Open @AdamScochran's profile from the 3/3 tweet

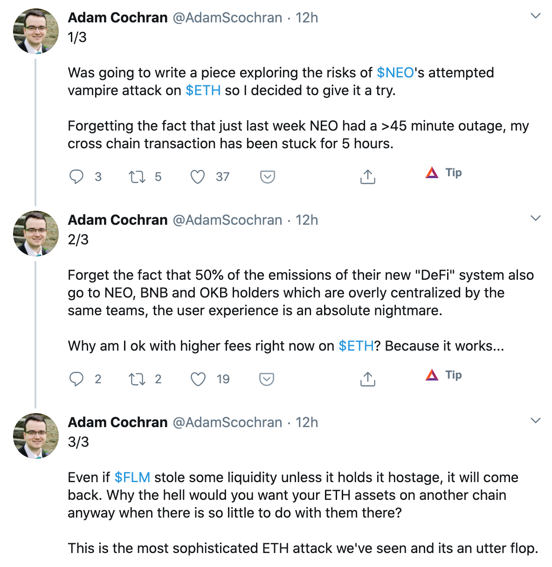pos(228,422)
